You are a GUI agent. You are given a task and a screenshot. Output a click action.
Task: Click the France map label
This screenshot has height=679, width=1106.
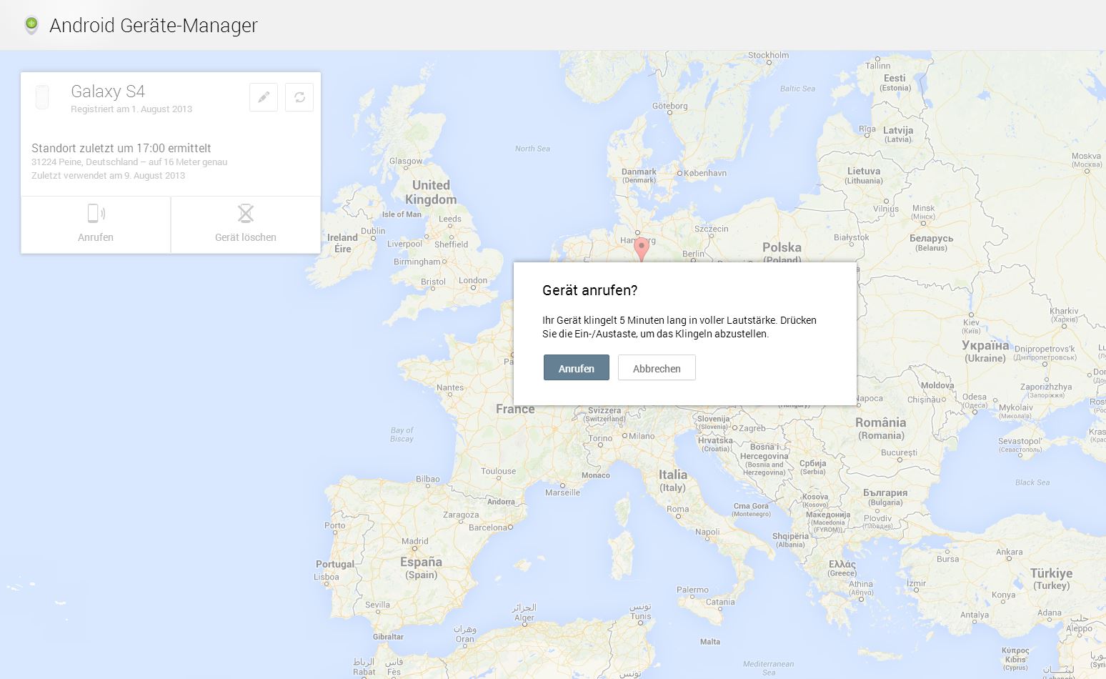(x=515, y=409)
